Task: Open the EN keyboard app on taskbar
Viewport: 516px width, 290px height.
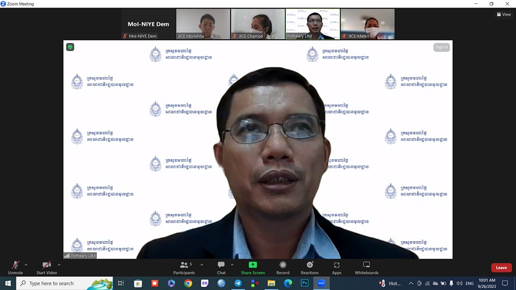Action: 205,283
